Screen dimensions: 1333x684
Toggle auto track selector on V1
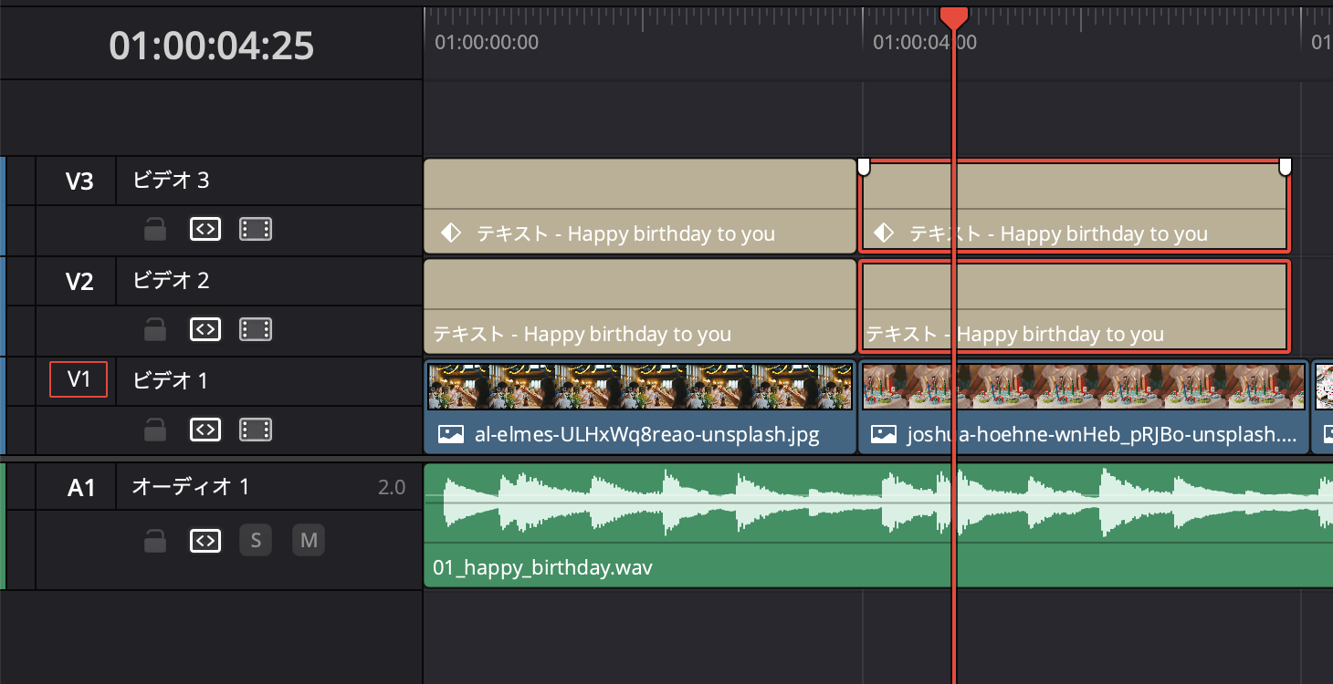tap(205, 430)
